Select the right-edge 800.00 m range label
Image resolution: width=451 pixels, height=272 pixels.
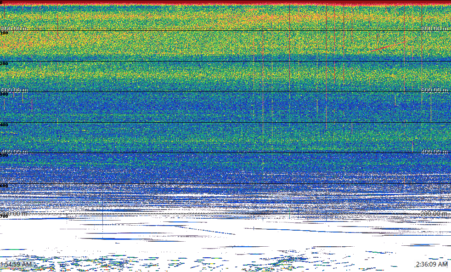(x=434, y=28)
